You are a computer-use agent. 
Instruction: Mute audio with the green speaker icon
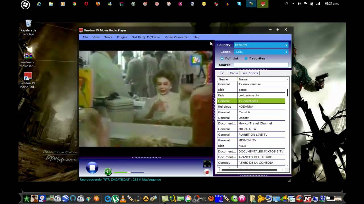(108, 172)
